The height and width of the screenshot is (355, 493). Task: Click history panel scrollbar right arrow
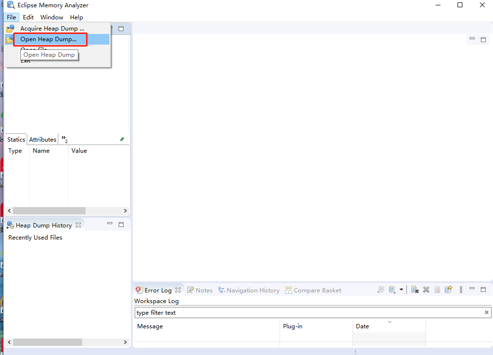pyautogui.click(x=125, y=342)
